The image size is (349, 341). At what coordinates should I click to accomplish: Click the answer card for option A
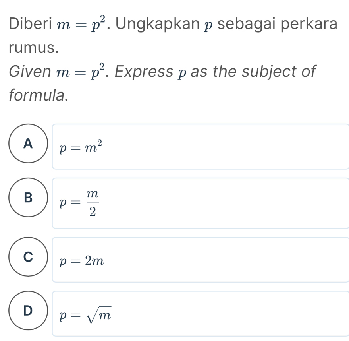tap(199, 147)
